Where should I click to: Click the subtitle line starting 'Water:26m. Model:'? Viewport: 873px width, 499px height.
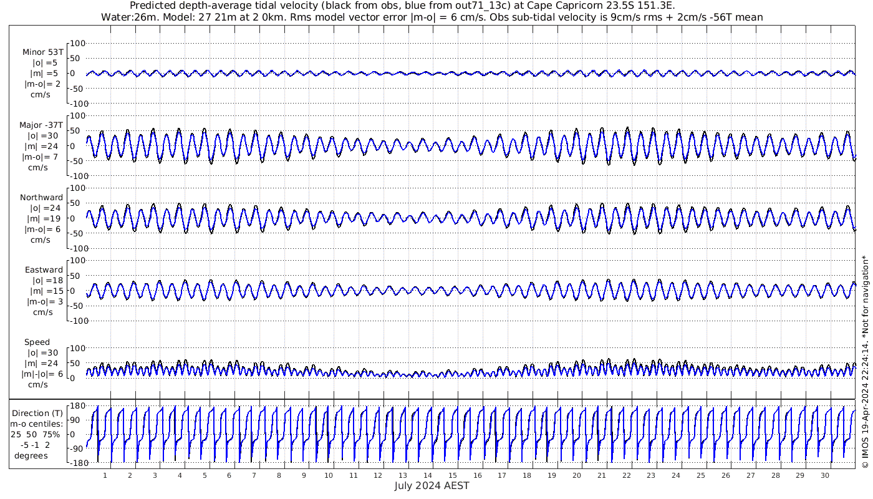click(432, 17)
